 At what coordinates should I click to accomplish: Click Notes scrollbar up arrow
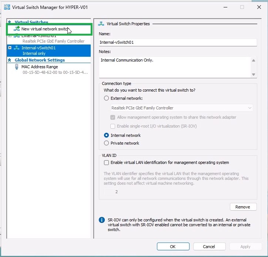pos(254,60)
